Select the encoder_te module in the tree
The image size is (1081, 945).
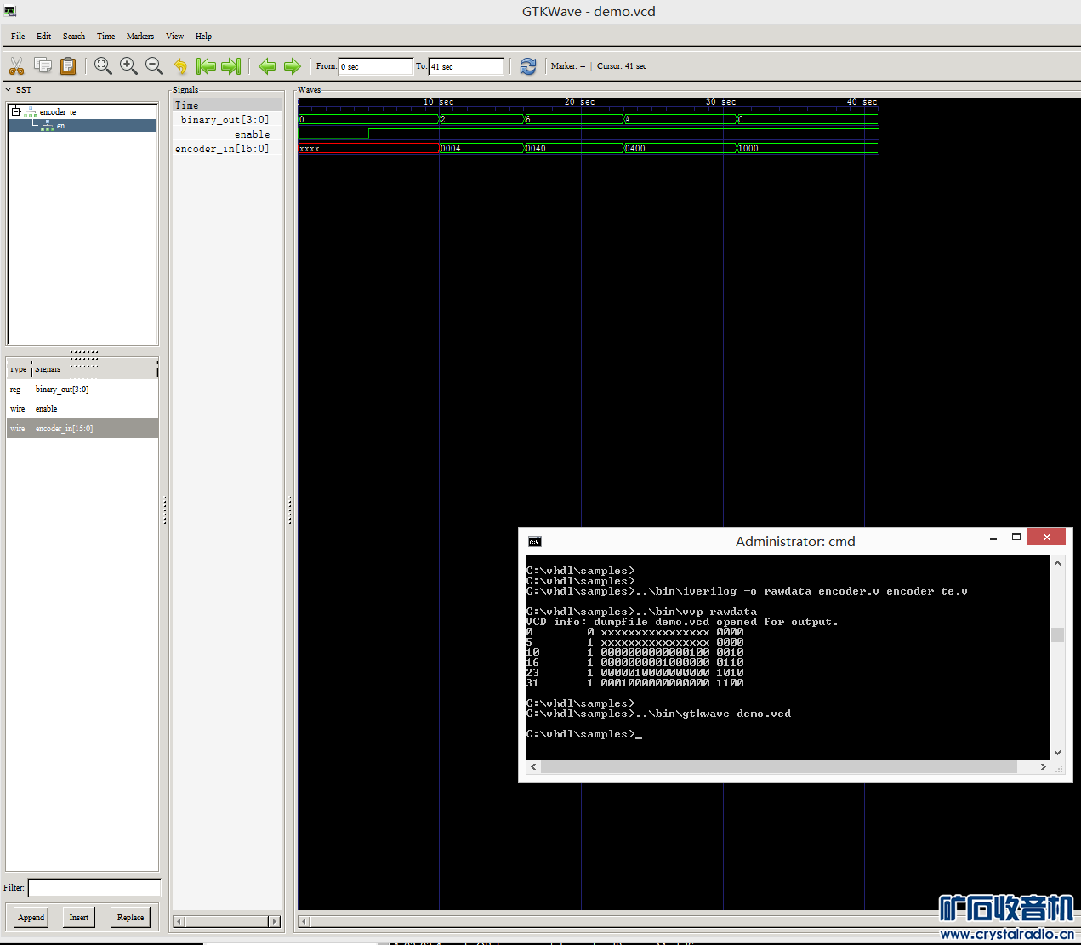pyautogui.click(x=58, y=112)
